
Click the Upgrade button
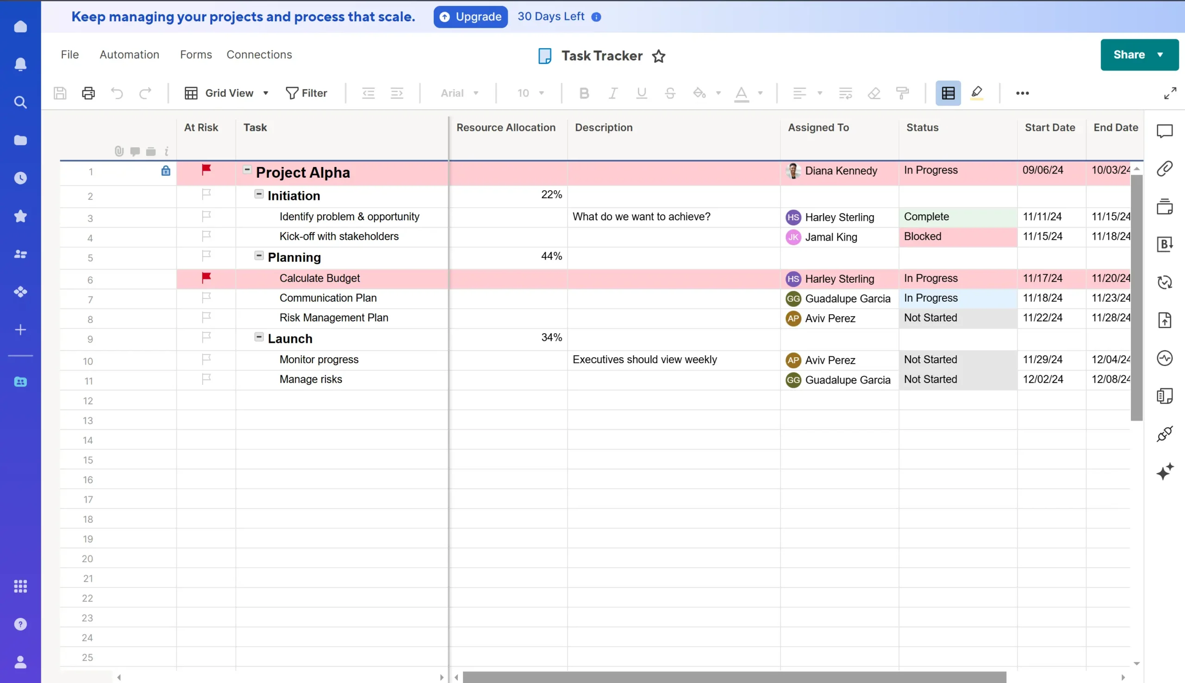pyautogui.click(x=470, y=16)
